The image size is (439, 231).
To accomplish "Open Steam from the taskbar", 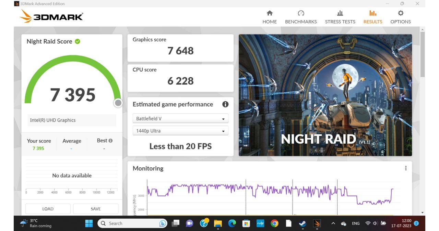I will coord(302,223).
